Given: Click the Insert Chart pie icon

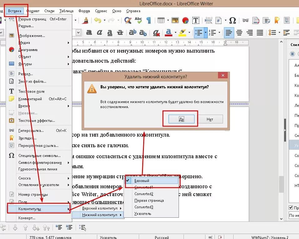Looking at the screenshot, I should point(185,20).
